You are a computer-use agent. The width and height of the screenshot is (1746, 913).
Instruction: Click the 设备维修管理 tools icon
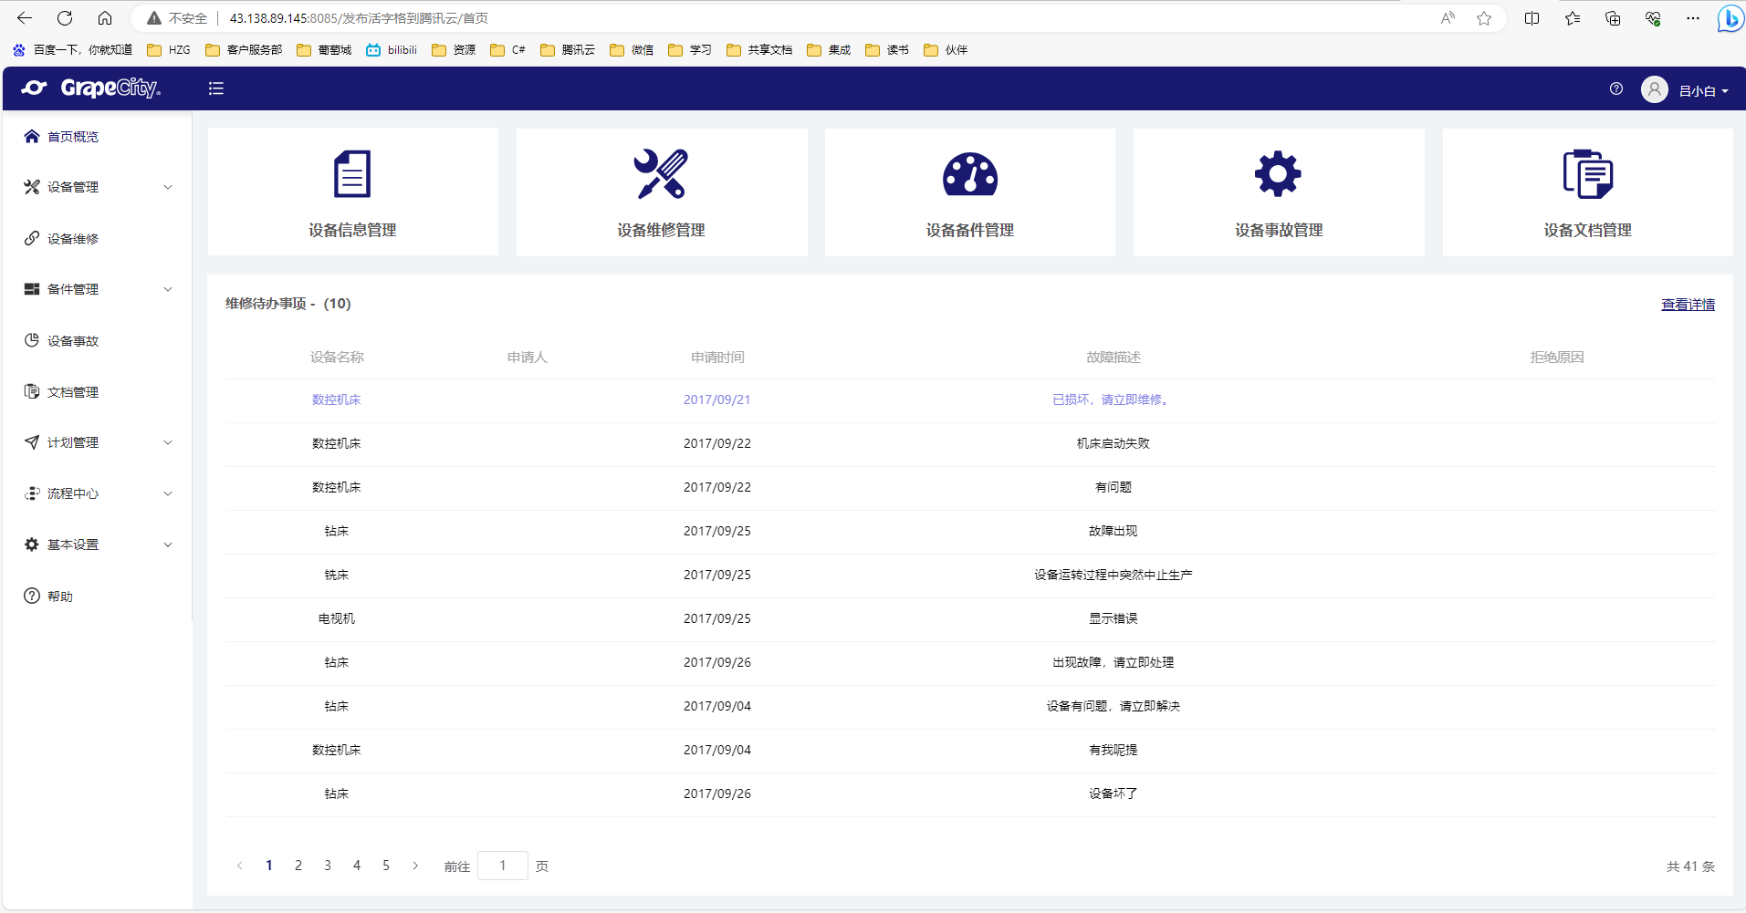coord(661,174)
